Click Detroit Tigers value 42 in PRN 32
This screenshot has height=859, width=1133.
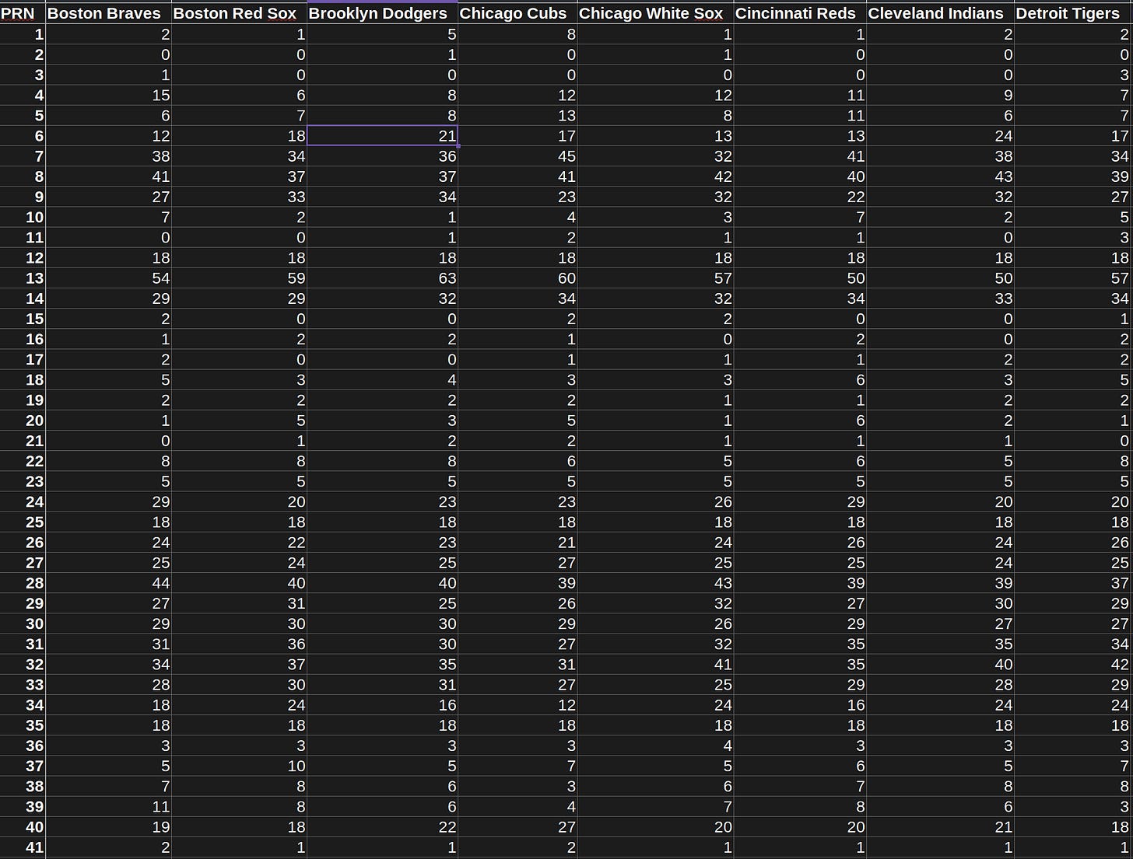coord(1073,664)
